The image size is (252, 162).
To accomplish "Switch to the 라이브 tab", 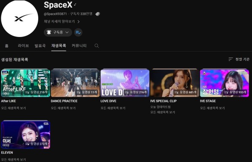I will tap(23, 46).
